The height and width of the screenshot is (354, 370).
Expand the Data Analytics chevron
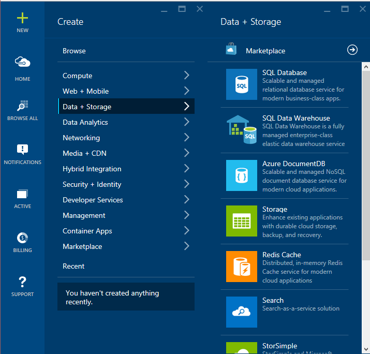[186, 122]
